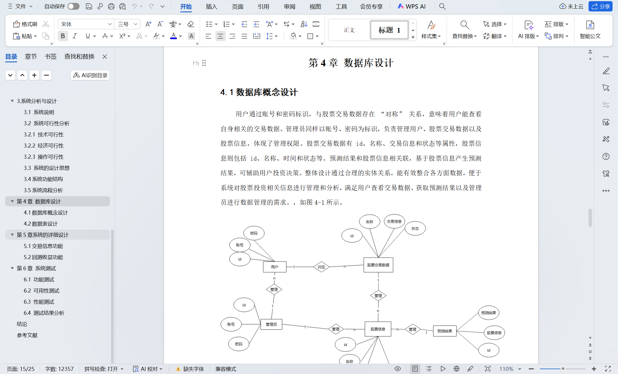Viewport: 618px width, 374px height.
Task: Click the numbered list icon
Action: [226, 24]
